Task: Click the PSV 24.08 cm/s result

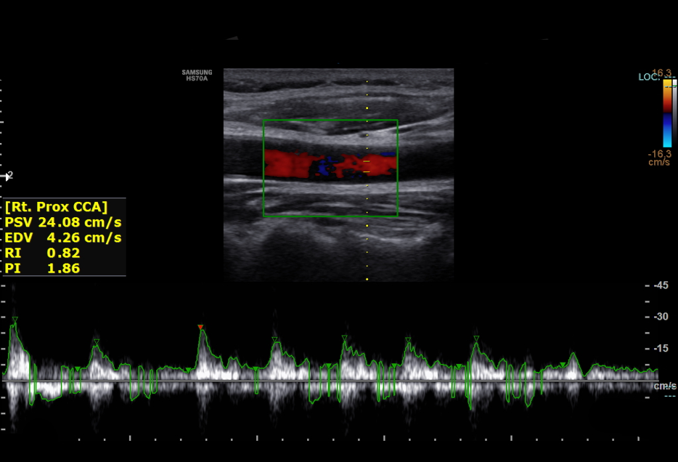Action: tap(64, 222)
